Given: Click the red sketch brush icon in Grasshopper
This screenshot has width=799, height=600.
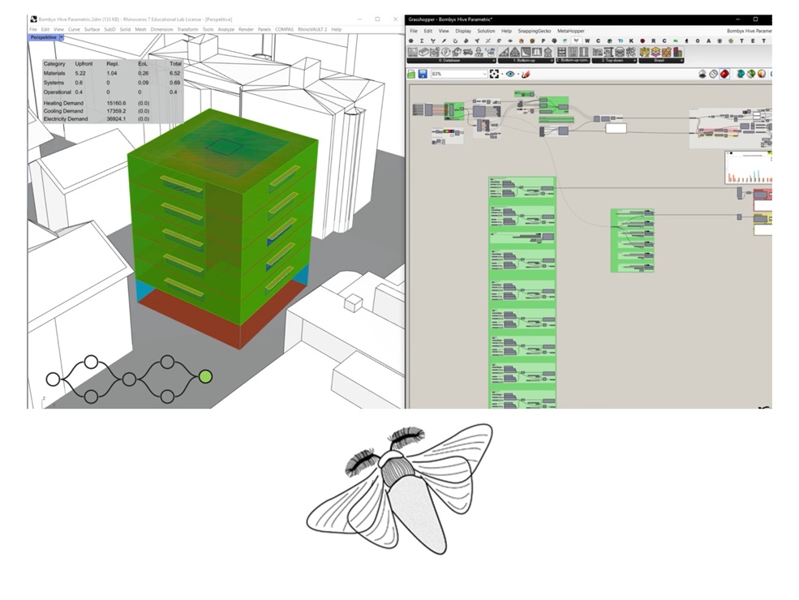Looking at the screenshot, I should click(526, 74).
